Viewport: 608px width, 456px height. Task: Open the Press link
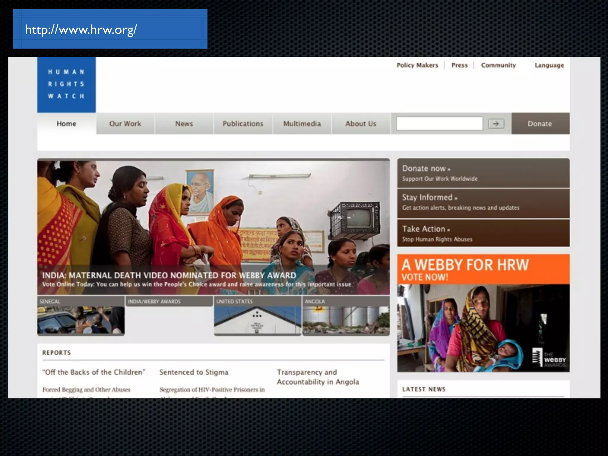click(x=460, y=65)
